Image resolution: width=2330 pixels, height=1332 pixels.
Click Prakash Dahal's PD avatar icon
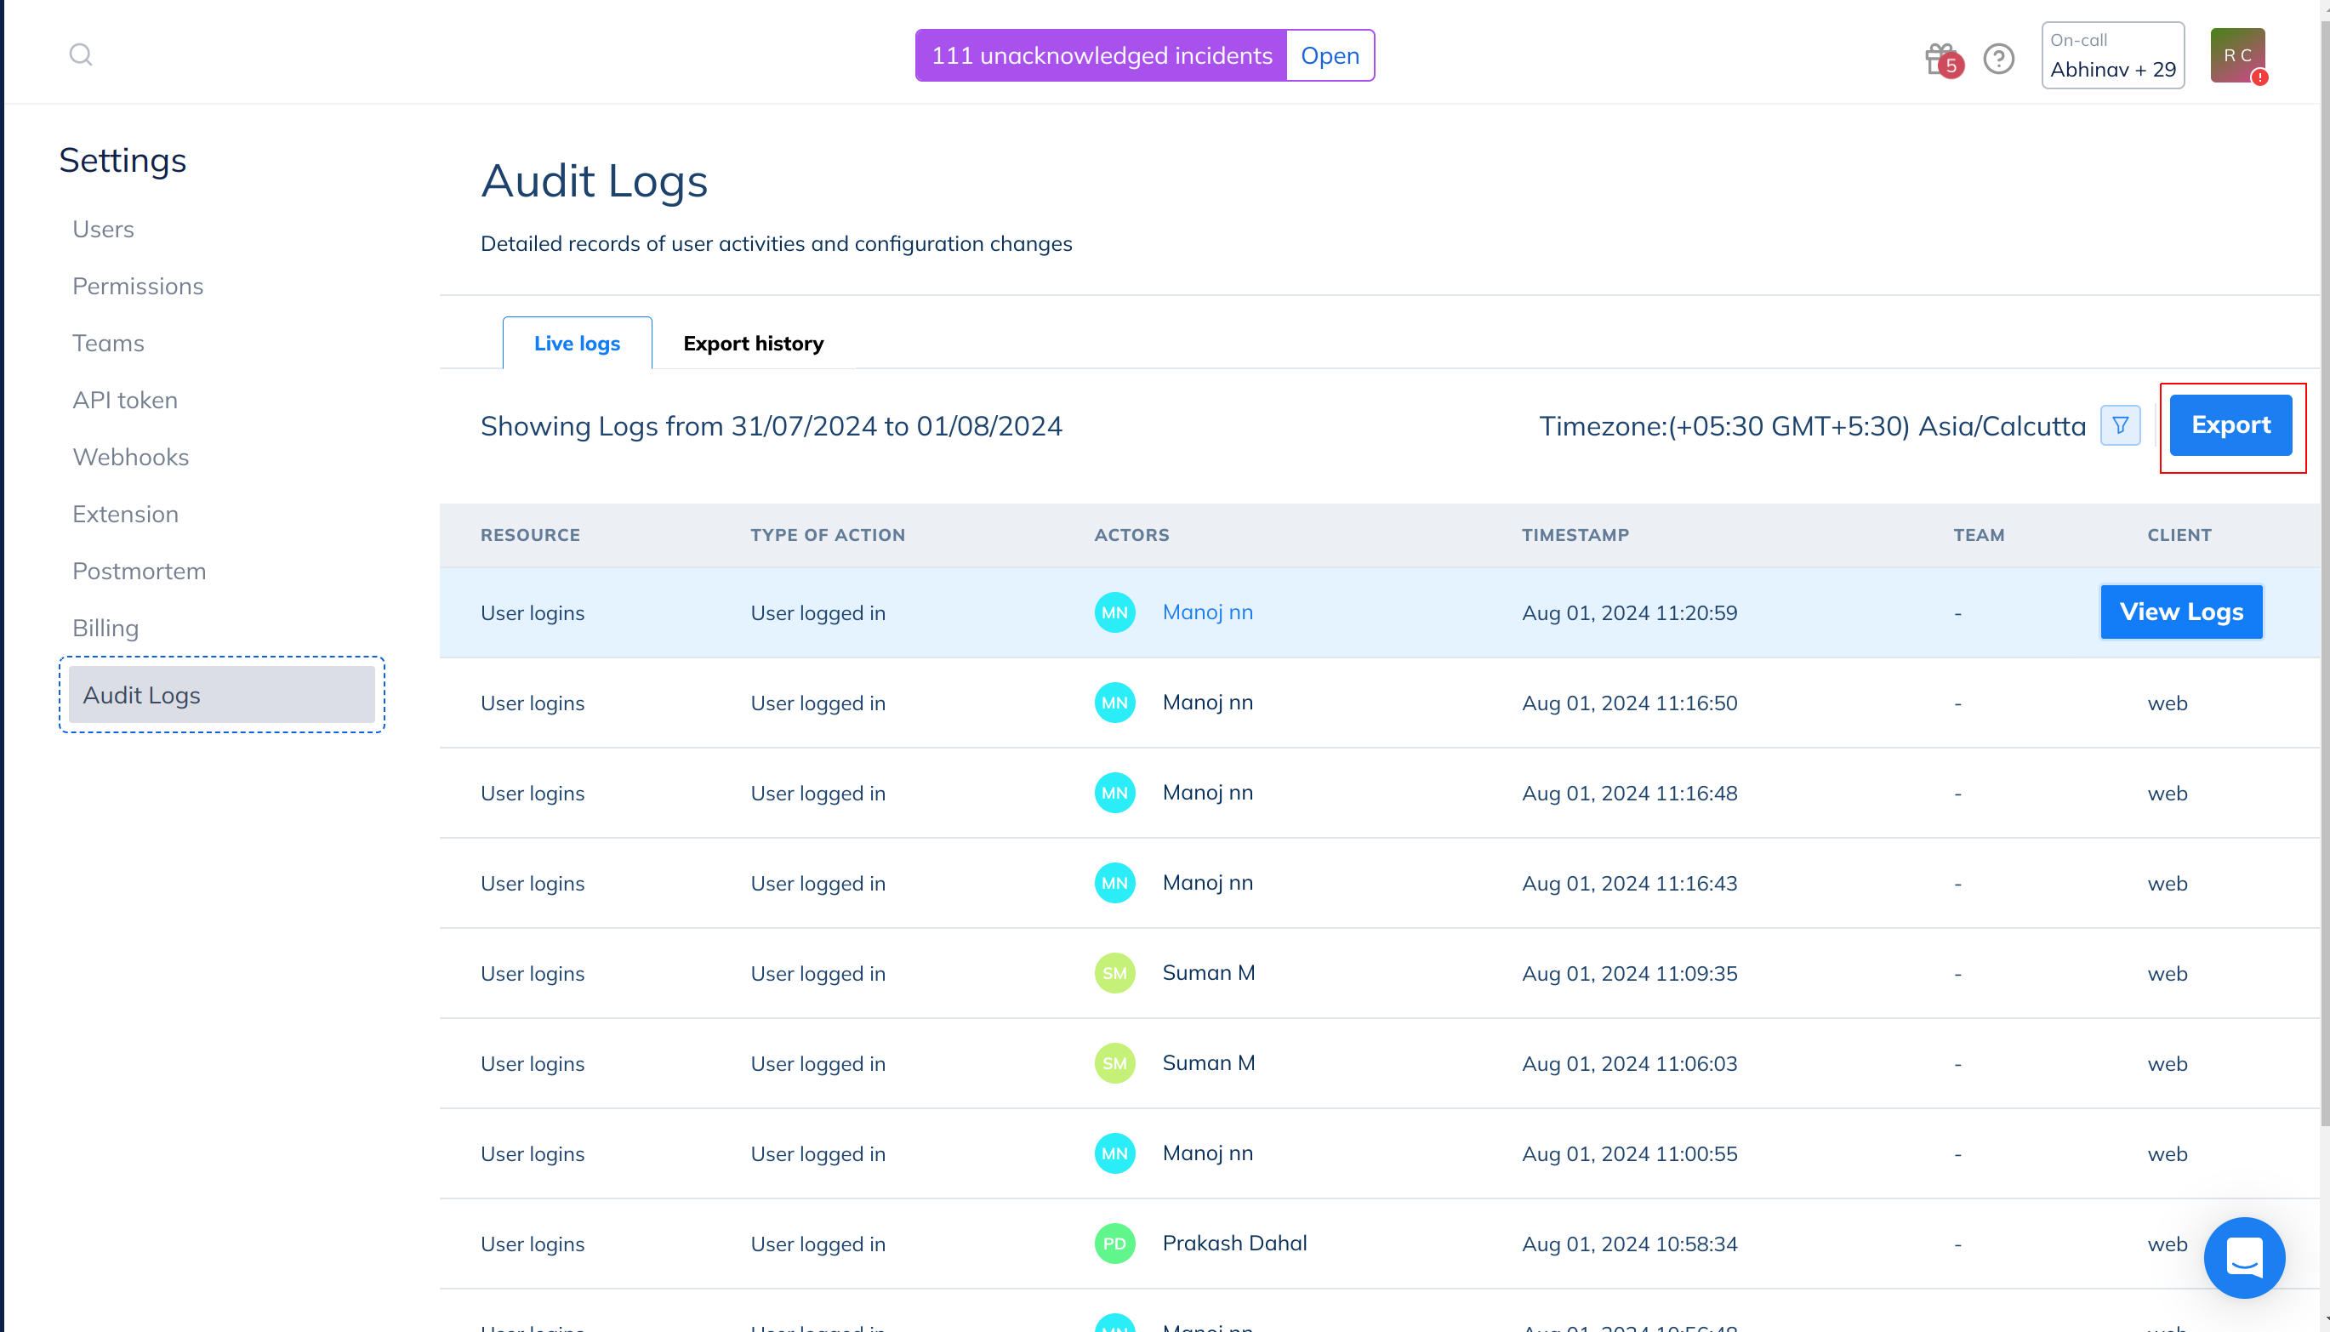1114,1244
